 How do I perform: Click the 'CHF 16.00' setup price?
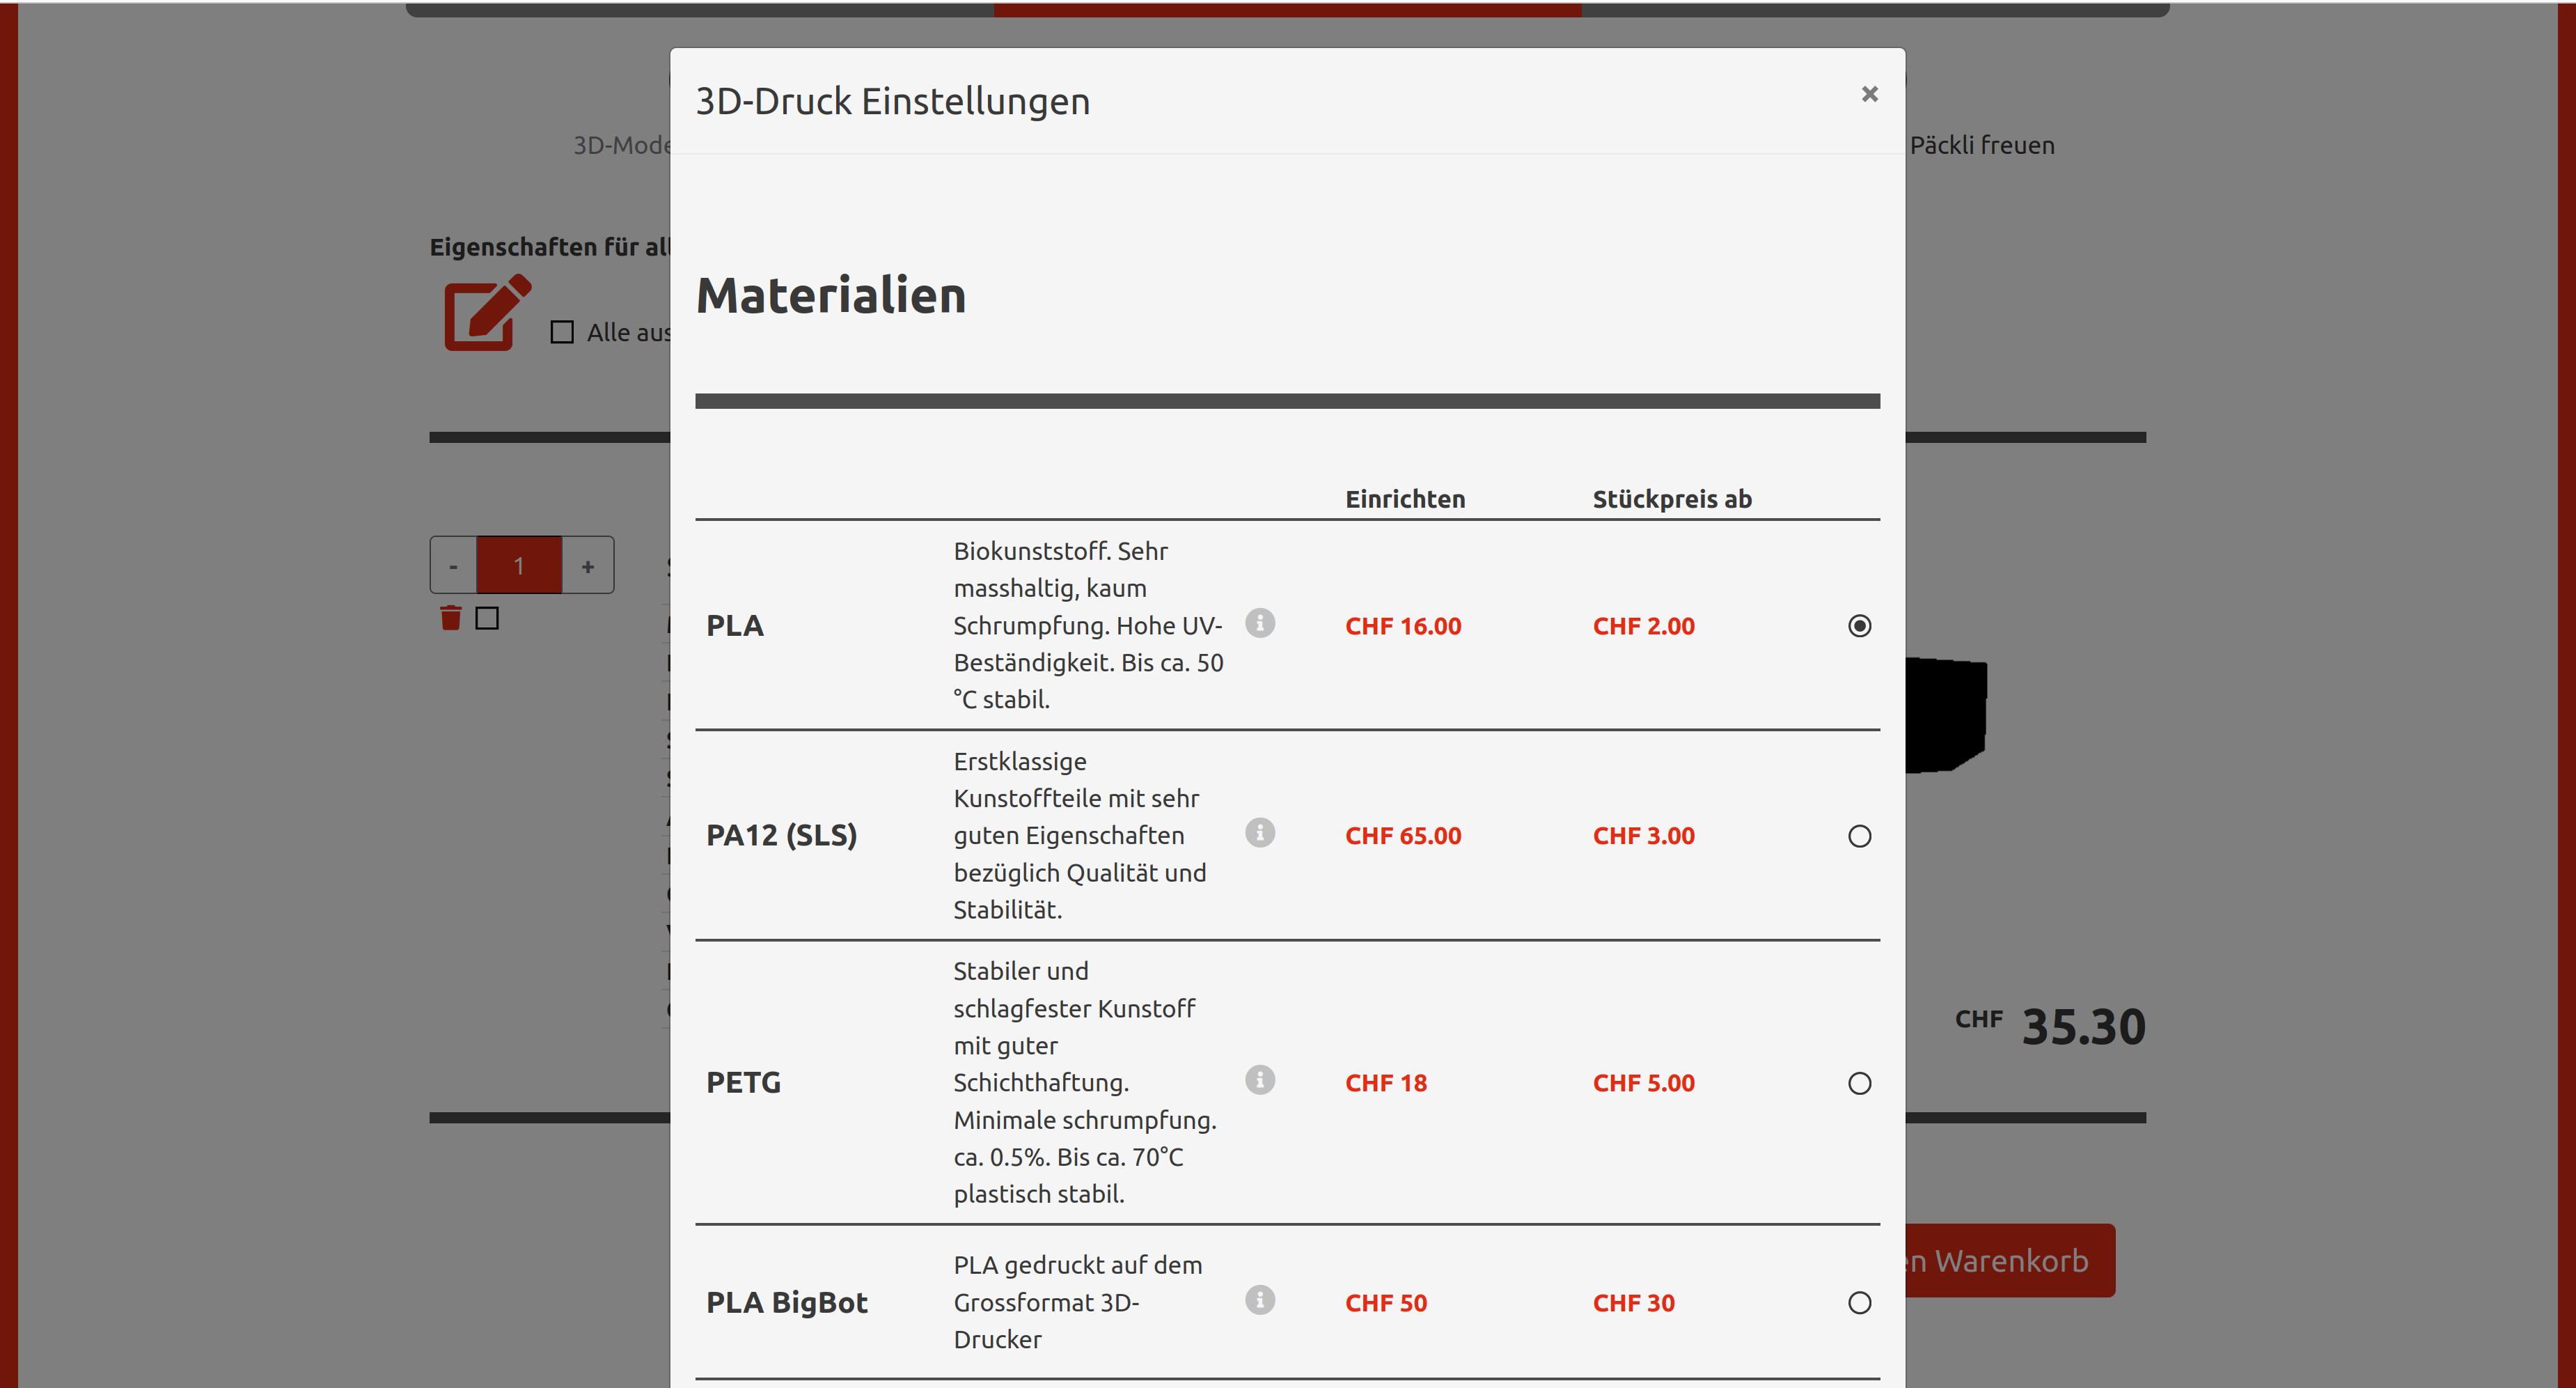(x=1403, y=627)
